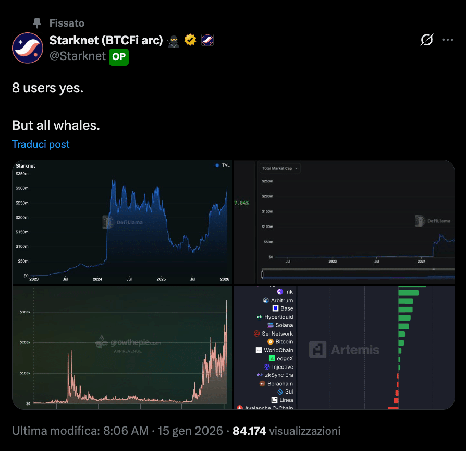This screenshot has width=466, height=451.
Task: Click the '8 users yes.' post text
Action: tap(48, 88)
